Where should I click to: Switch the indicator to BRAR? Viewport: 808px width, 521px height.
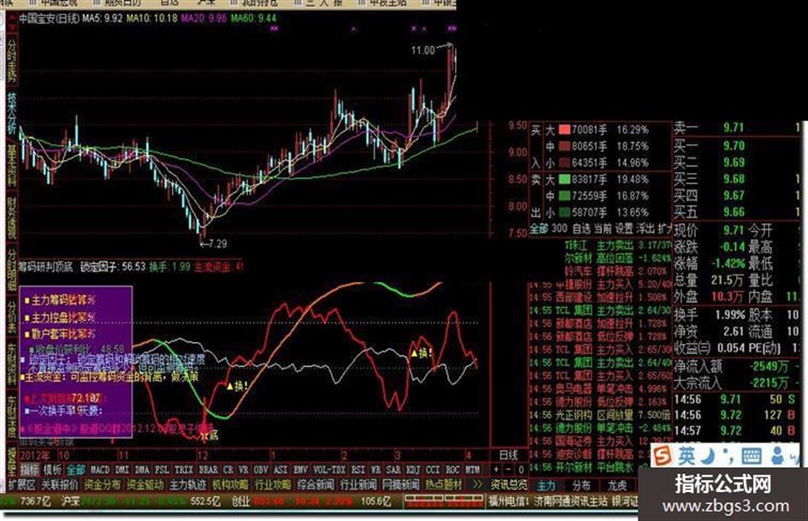point(208,470)
